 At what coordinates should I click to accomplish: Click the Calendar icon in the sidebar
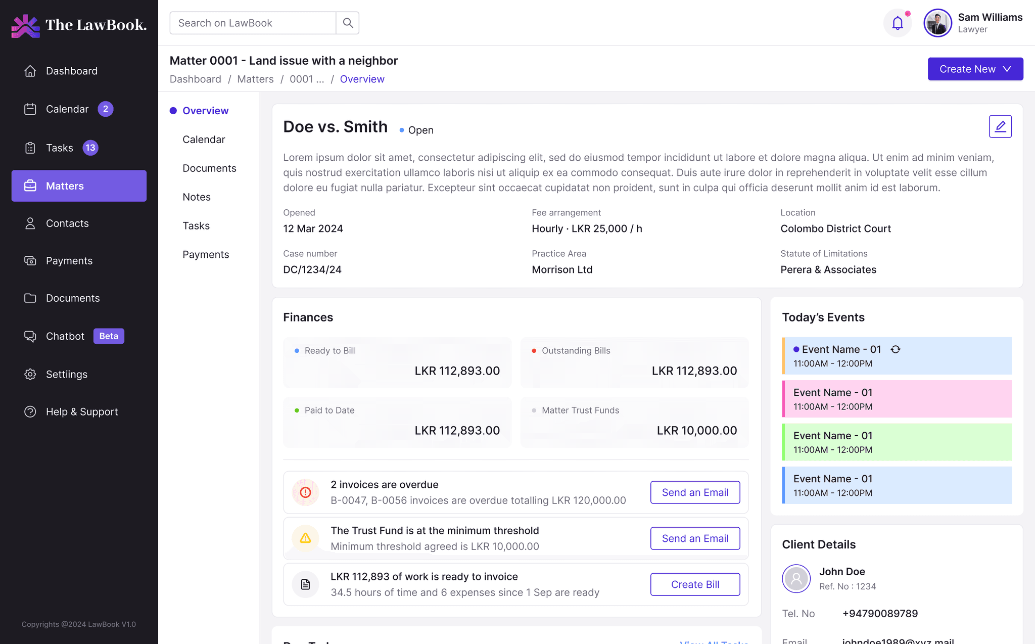coord(30,109)
